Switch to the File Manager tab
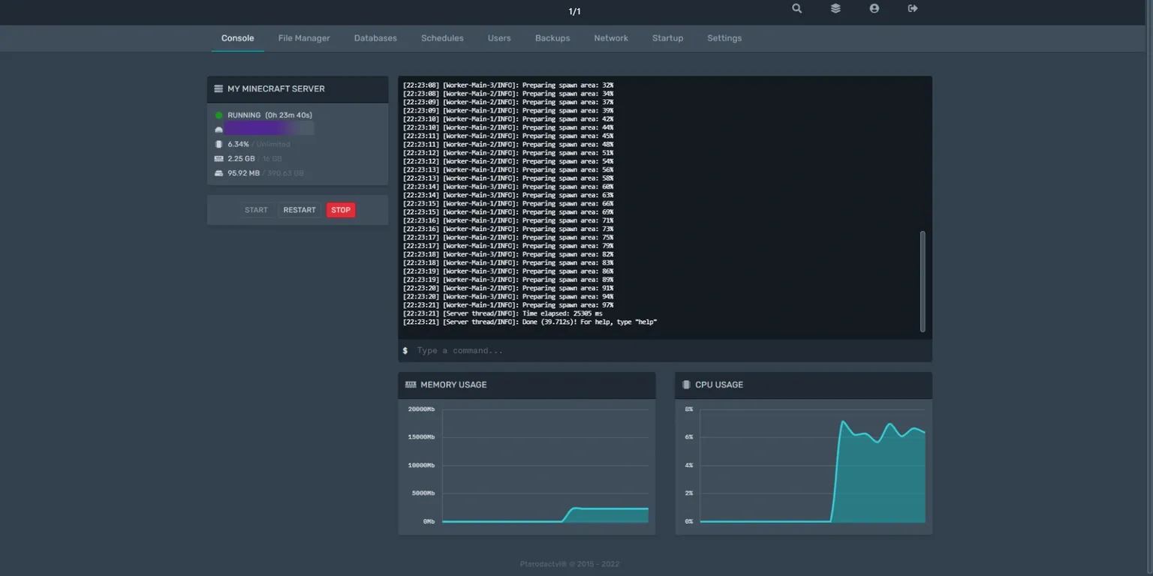The width and height of the screenshot is (1153, 576). (304, 38)
